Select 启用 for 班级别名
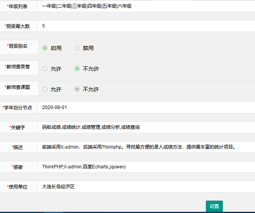The image size is (255, 213). pyautogui.click(x=45, y=48)
